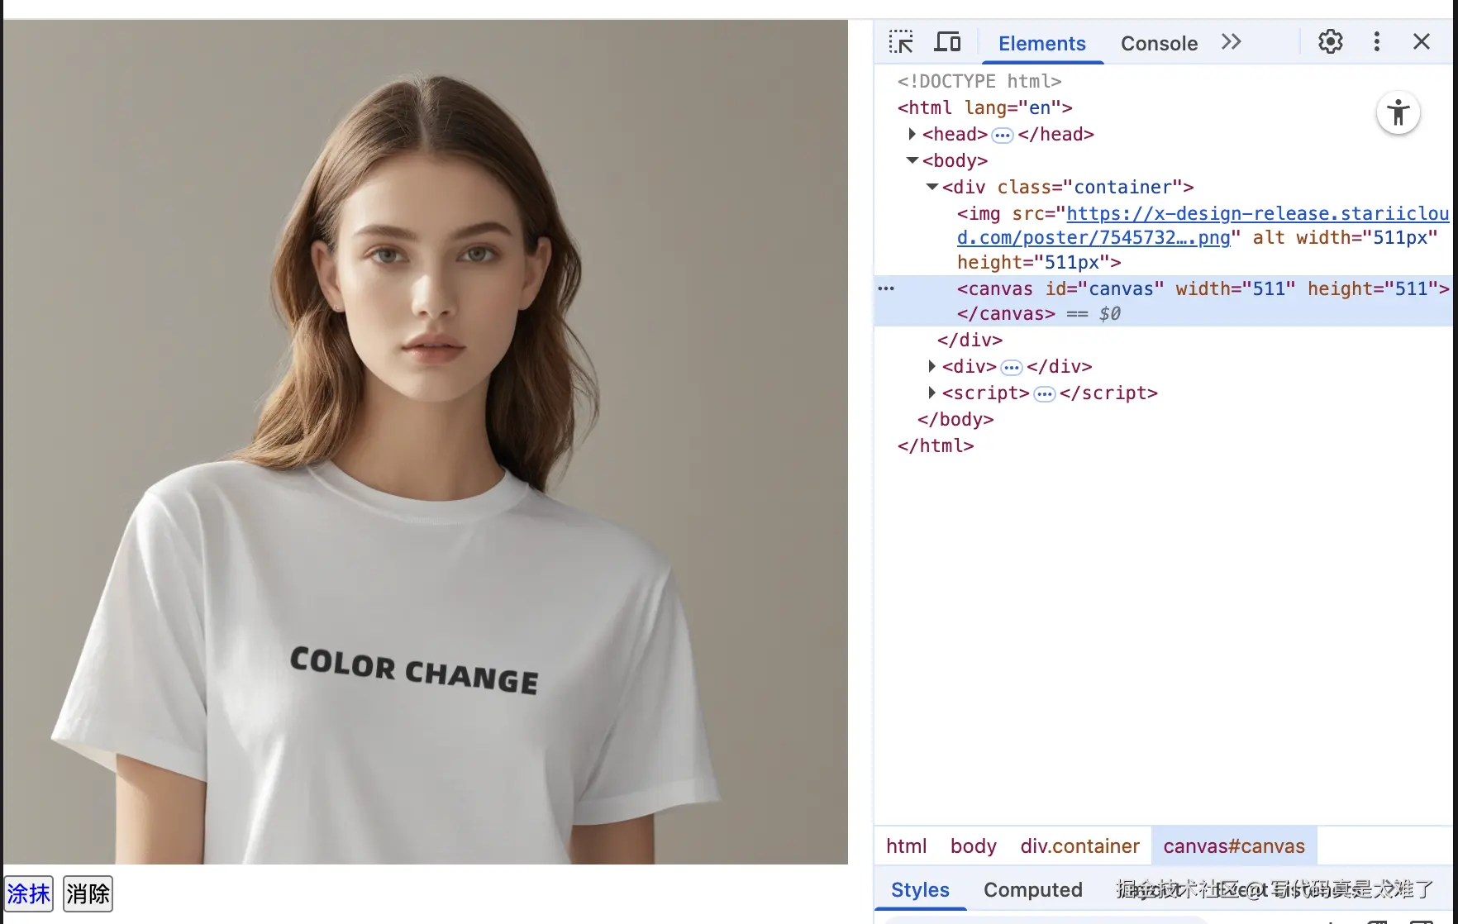The height and width of the screenshot is (924, 1458).
Task: Click the model photo canvas
Action: pos(426,442)
